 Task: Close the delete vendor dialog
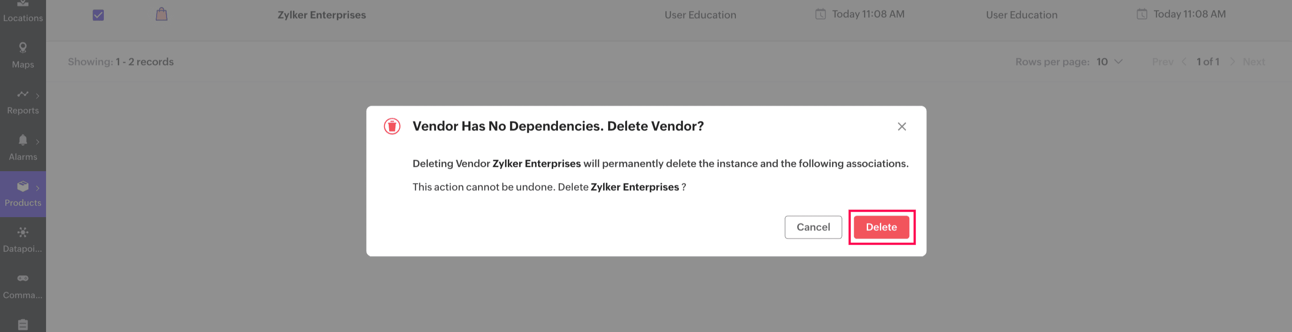click(x=902, y=127)
